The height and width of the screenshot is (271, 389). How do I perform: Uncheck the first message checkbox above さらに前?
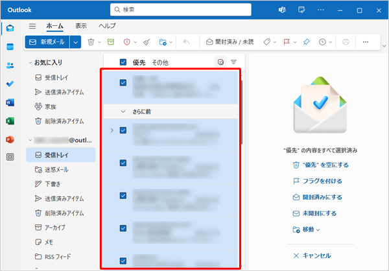click(123, 82)
